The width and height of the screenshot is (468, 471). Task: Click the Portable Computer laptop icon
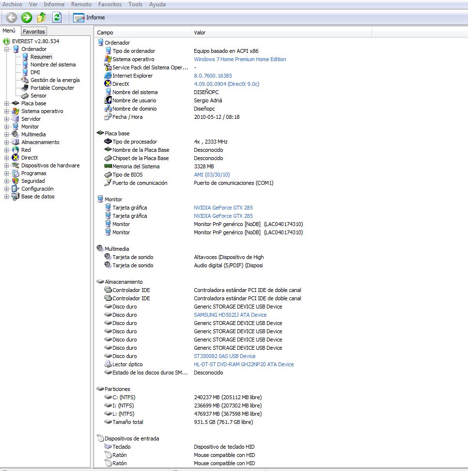point(25,88)
